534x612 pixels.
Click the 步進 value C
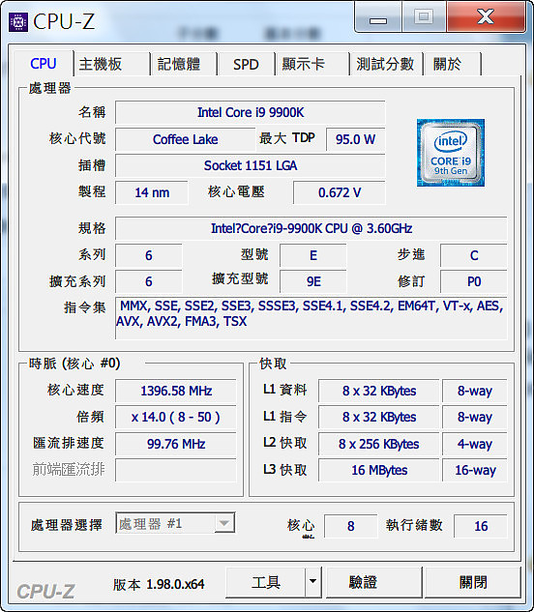click(x=474, y=255)
